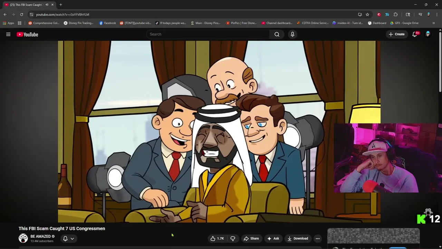This screenshot has height=249, width=442.
Task: Click the BE AMAZED channel avatar
Action: coord(23,238)
